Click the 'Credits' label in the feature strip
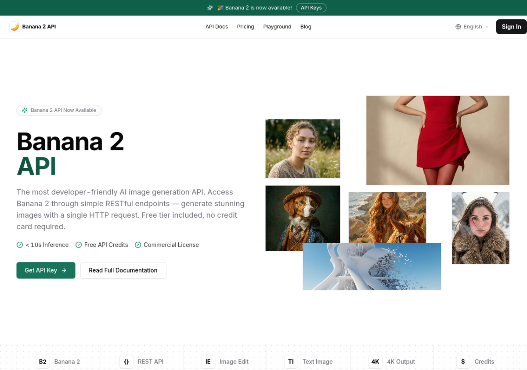The image size is (527, 370). coord(484,362)
